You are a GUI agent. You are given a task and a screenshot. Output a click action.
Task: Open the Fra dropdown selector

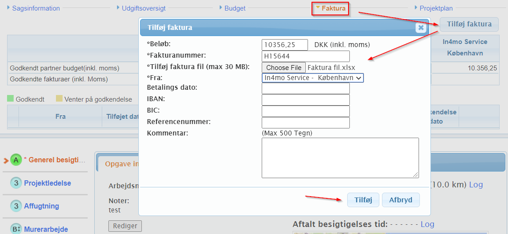coord(312,78)
